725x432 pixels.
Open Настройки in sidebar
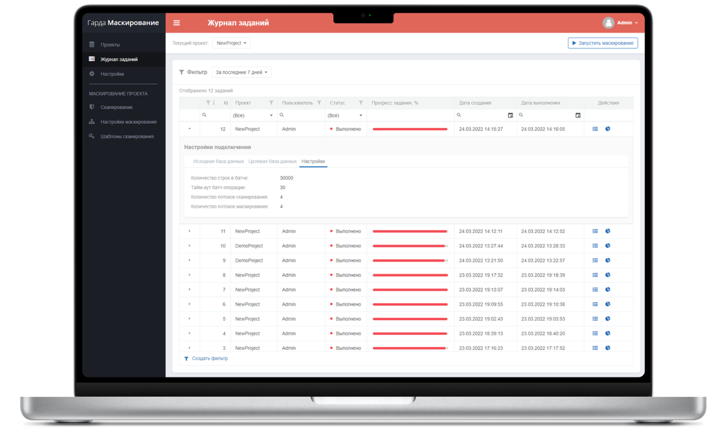click(112, 74)
